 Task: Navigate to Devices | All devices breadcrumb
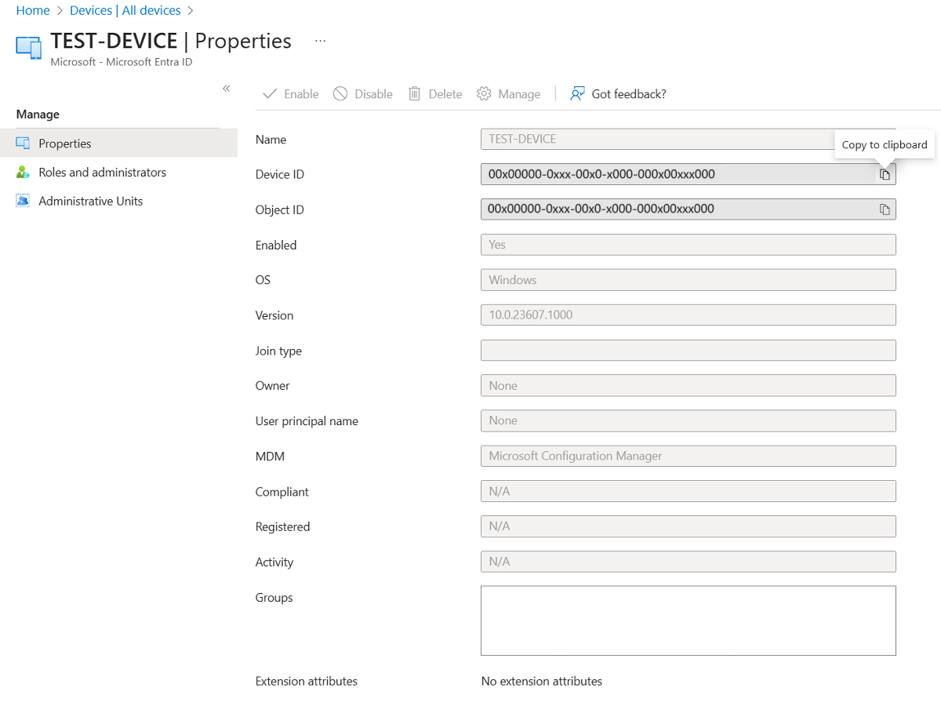tap(125, 10)
